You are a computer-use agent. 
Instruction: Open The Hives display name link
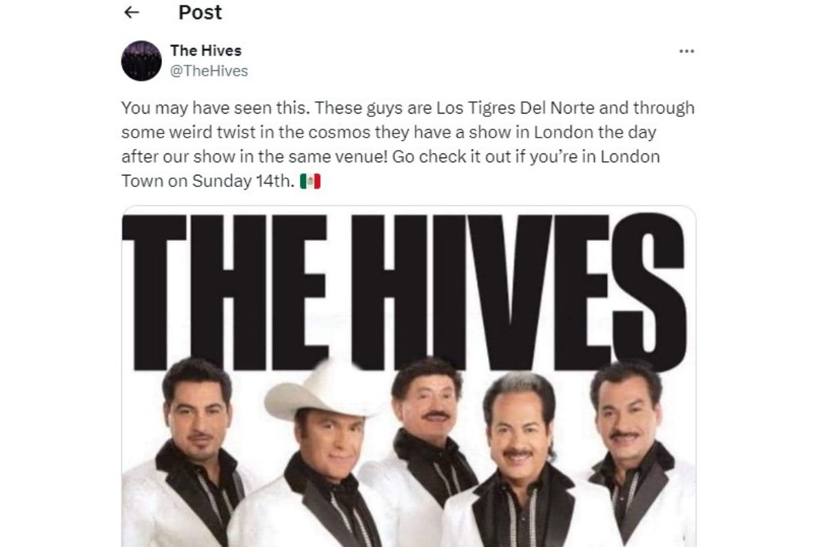206,50
